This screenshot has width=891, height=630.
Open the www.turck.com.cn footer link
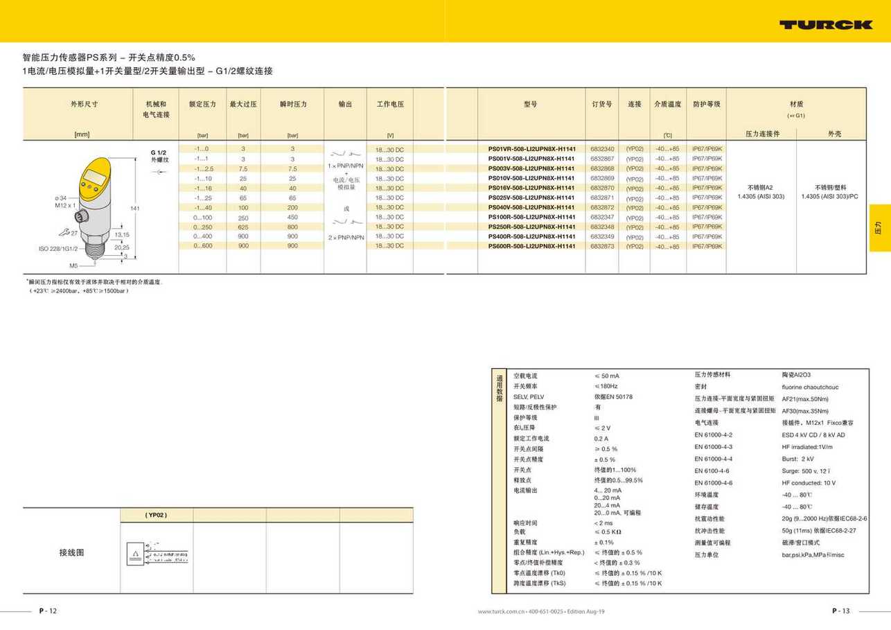click(x=500, y=611)
